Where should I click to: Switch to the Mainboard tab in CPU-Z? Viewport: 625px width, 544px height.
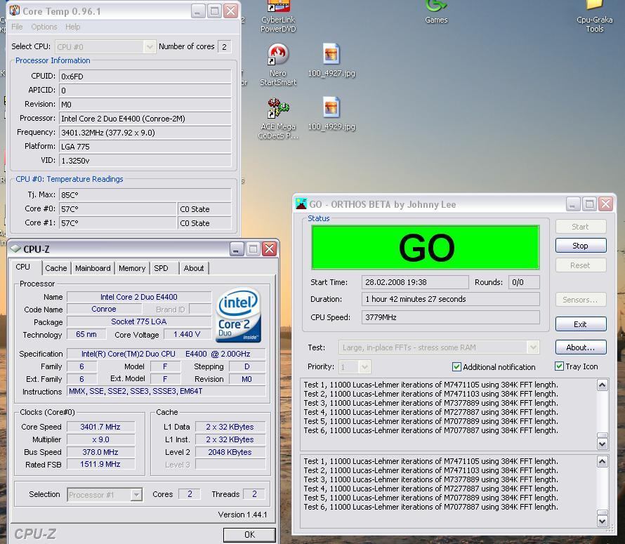coord(93,268)
